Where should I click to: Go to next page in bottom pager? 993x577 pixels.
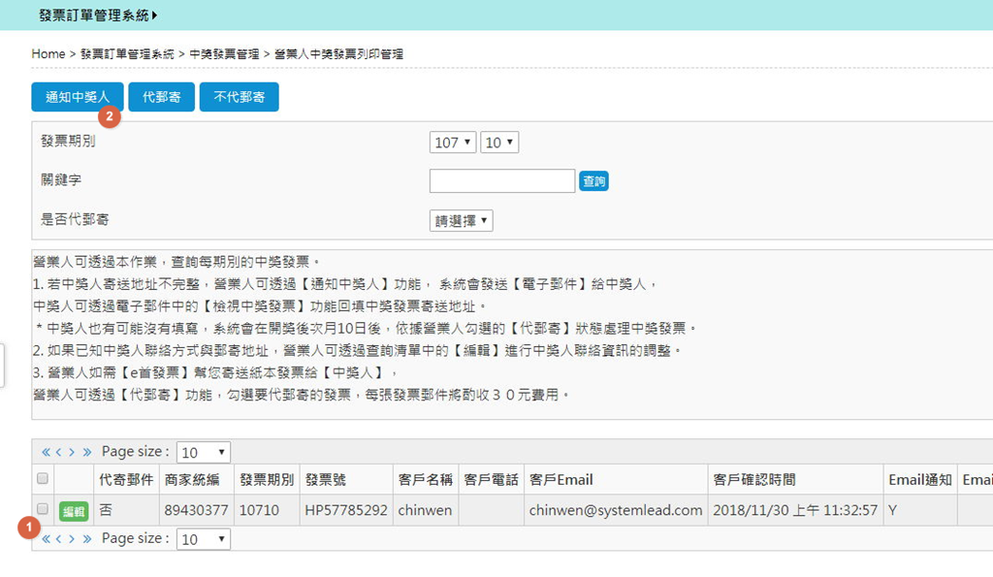72,539
